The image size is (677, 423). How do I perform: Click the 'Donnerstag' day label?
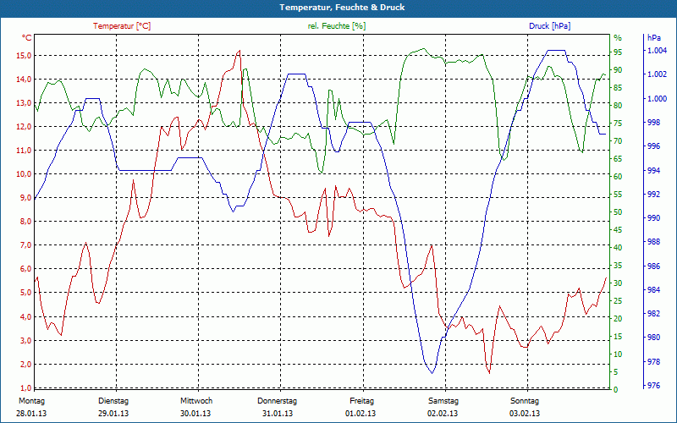pos(278,401)
